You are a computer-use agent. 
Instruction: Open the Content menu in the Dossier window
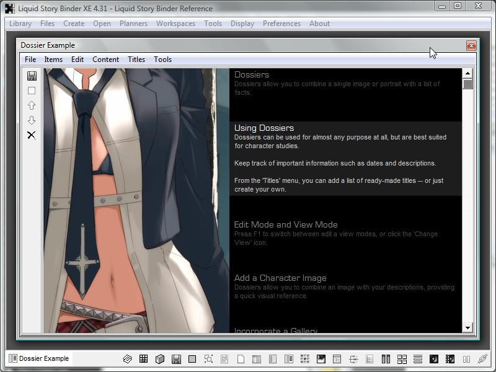[x=105, y=60]
